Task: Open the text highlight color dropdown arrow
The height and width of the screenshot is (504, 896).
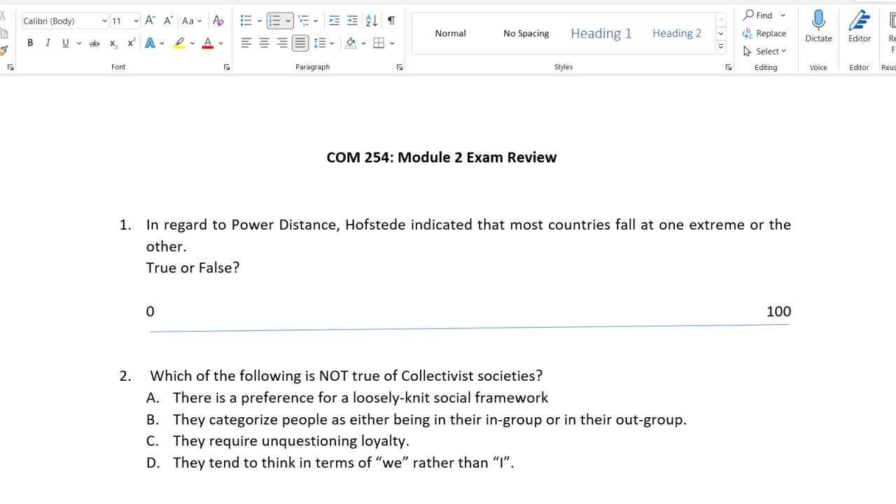Action: (192, 43)
